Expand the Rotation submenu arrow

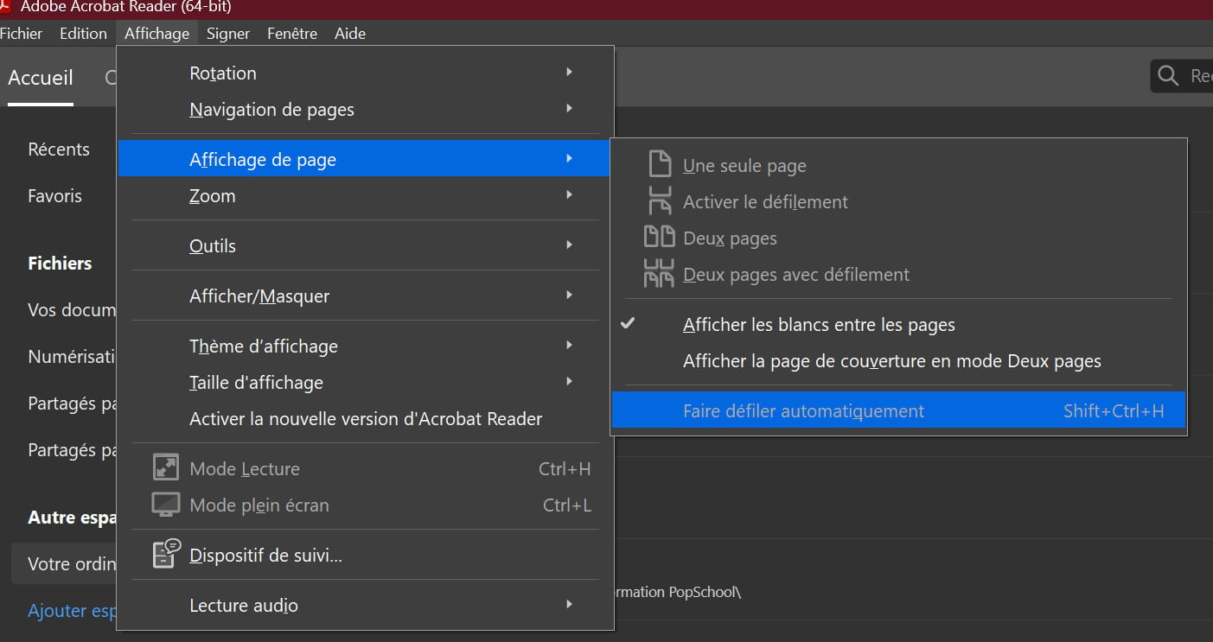569,72
